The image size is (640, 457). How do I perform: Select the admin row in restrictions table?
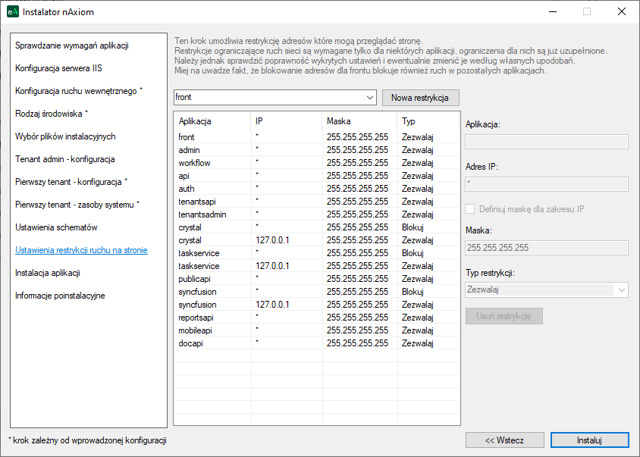pyautogui.click(x=317, y=150)
